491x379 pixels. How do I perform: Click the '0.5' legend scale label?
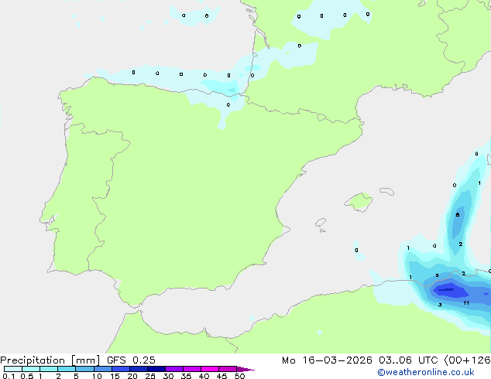tap(26, 376)
